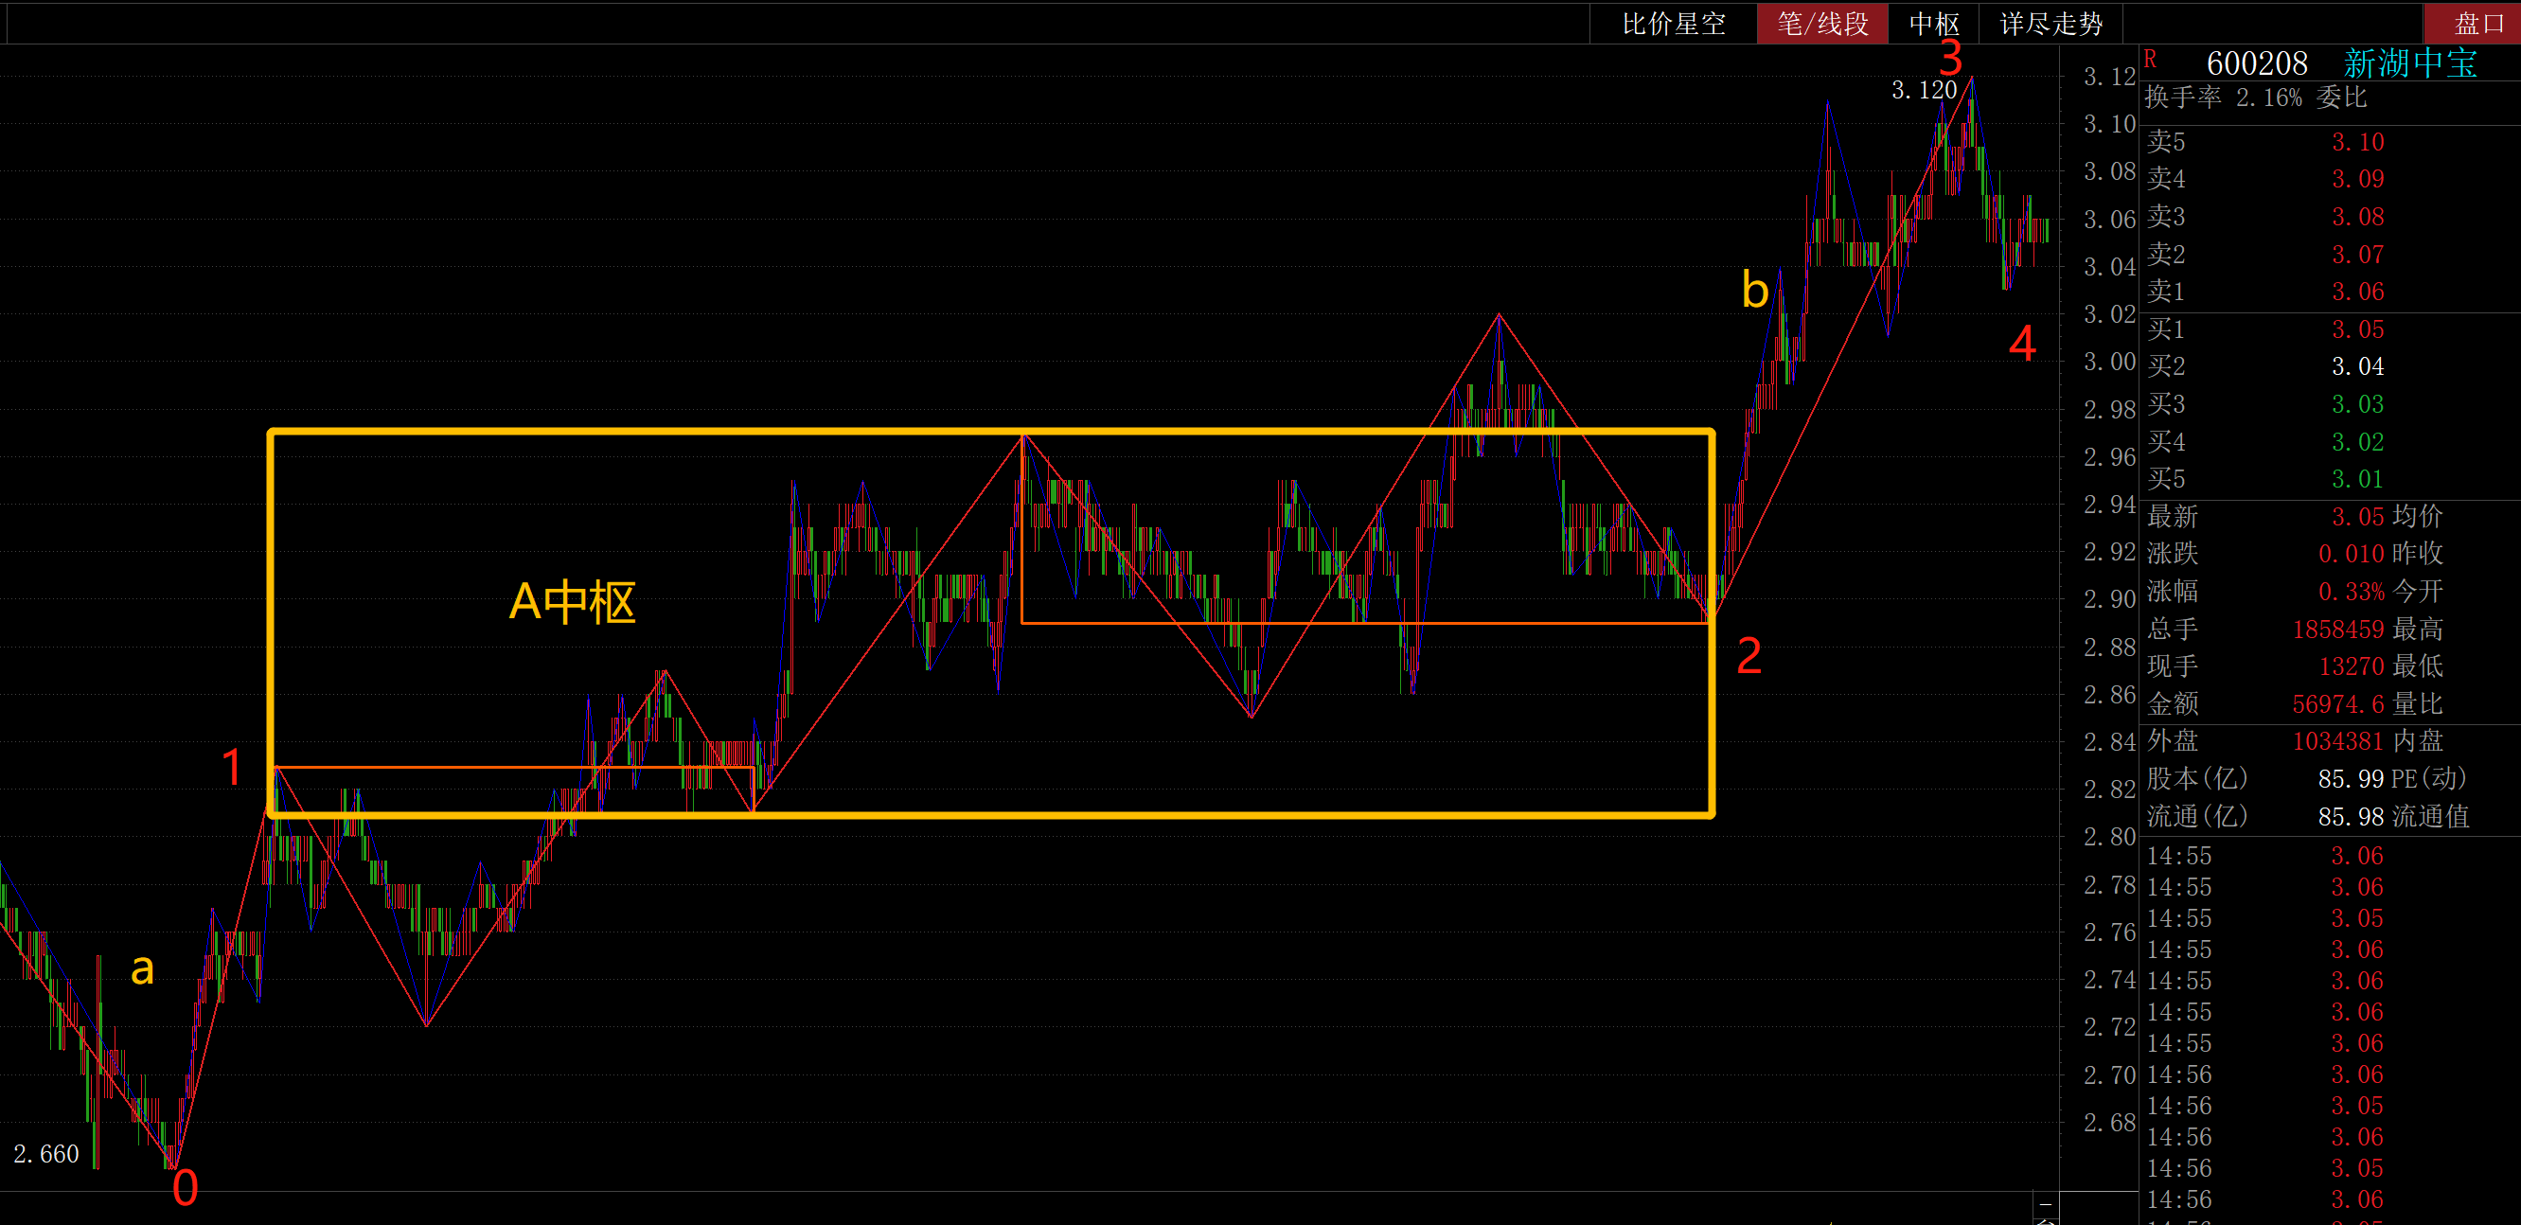Click the 外盘 value 1034381

click(x=2338, y=741)
